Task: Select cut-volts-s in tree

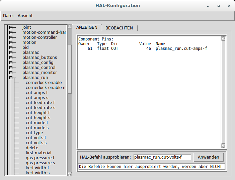Action: [36, 143]
